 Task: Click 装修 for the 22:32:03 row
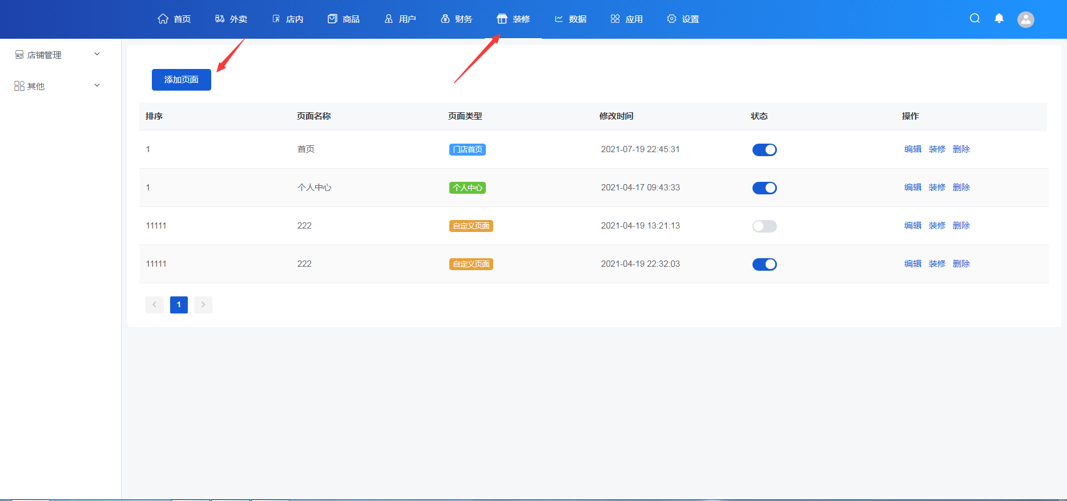pos(937,264)
